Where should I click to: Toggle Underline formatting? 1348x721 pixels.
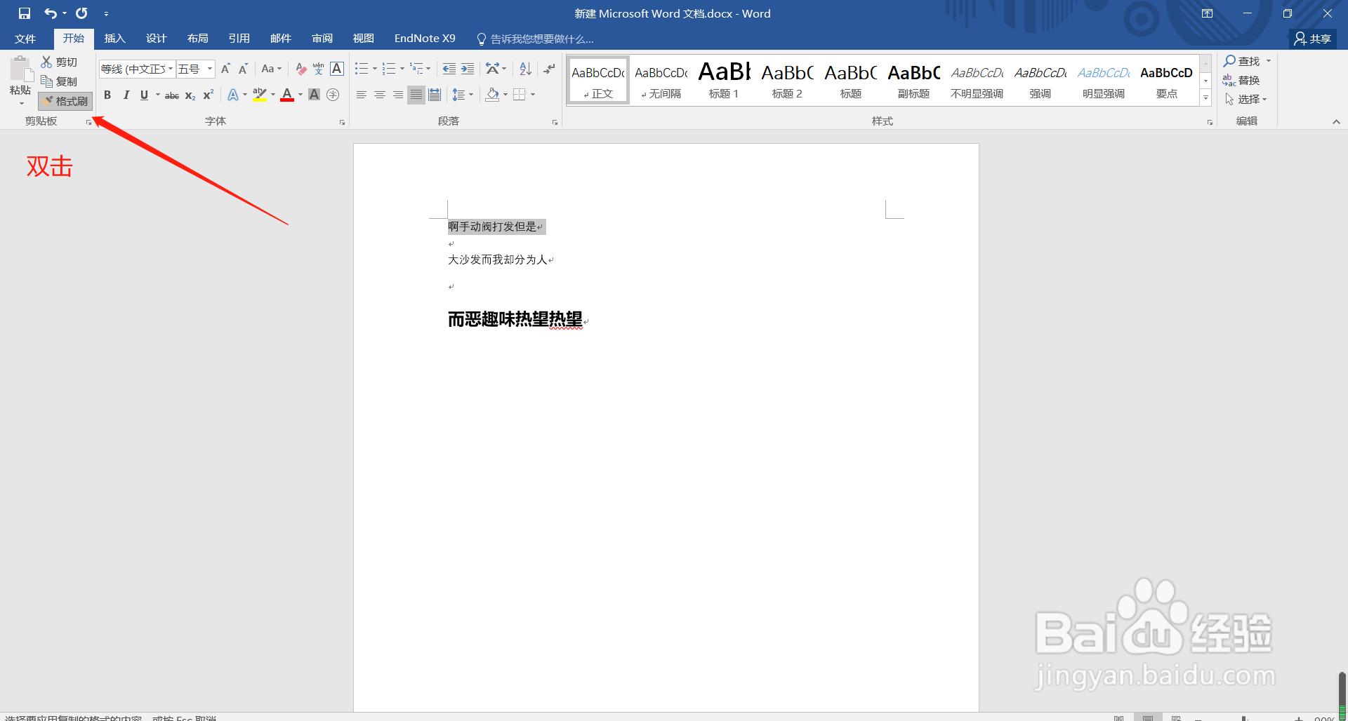click(144, 95)
